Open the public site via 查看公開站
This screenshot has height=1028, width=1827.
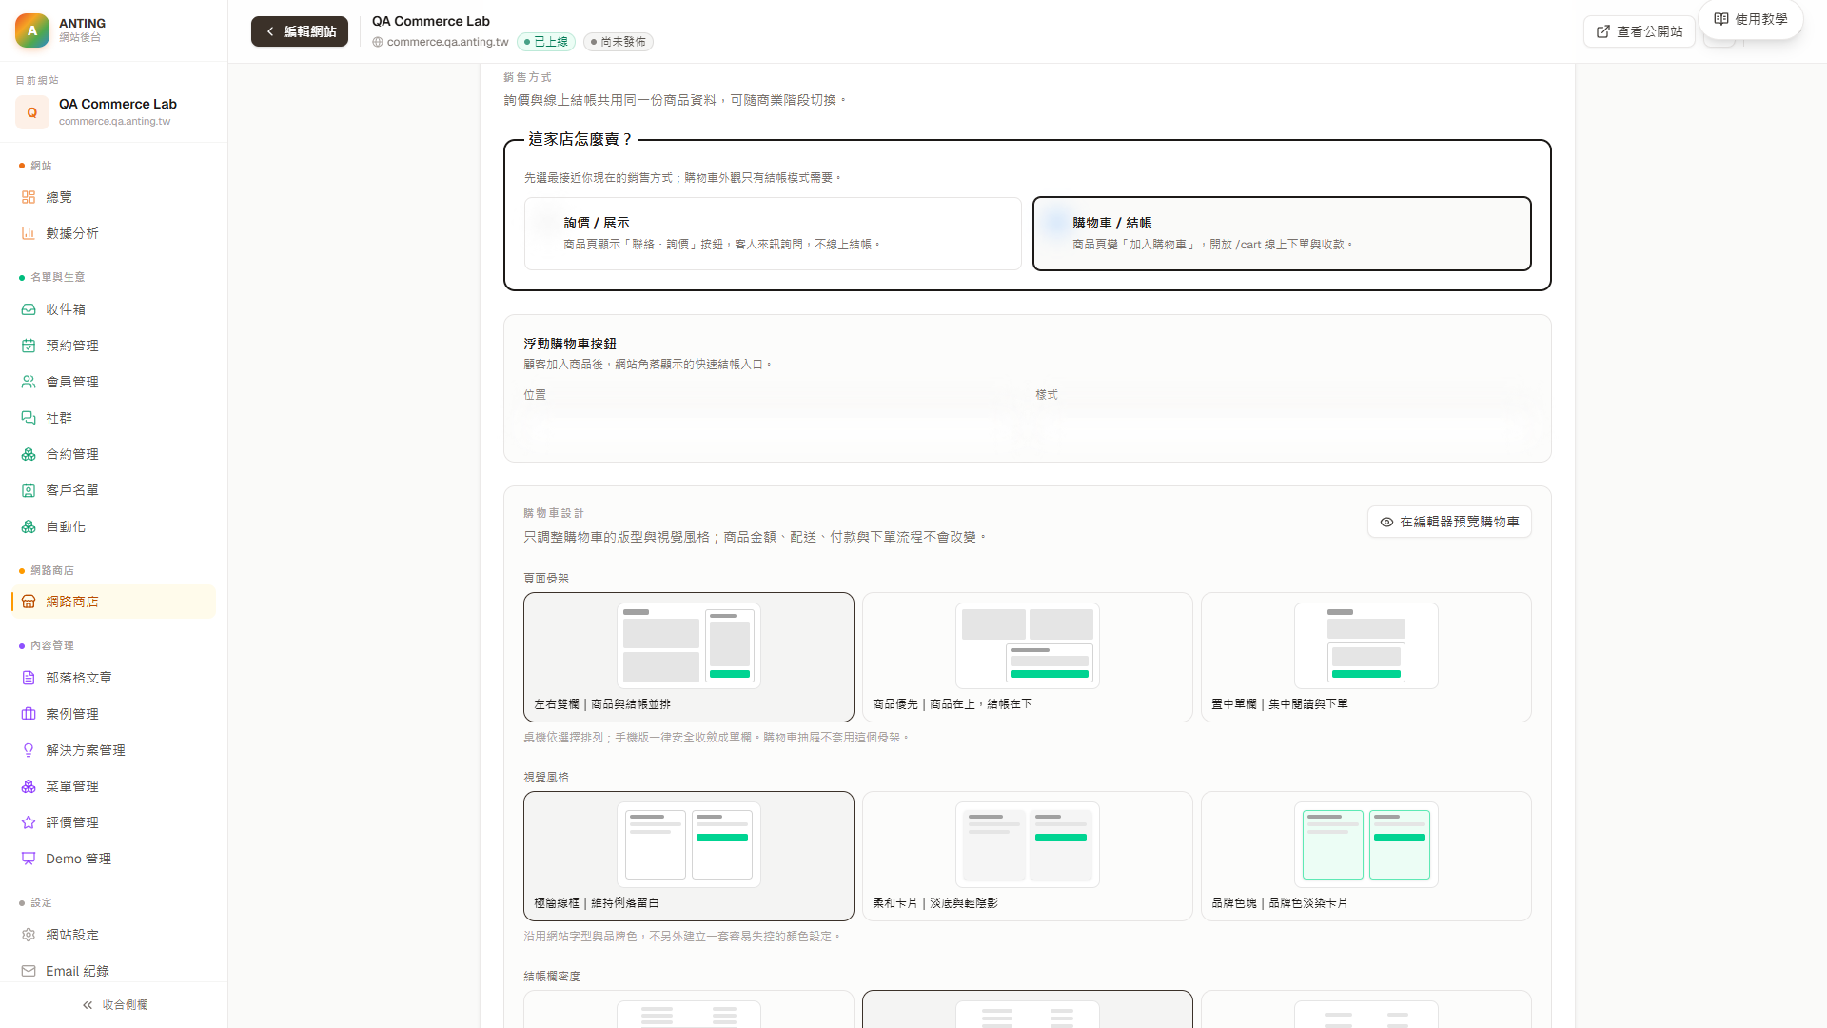click(1640, 31)
